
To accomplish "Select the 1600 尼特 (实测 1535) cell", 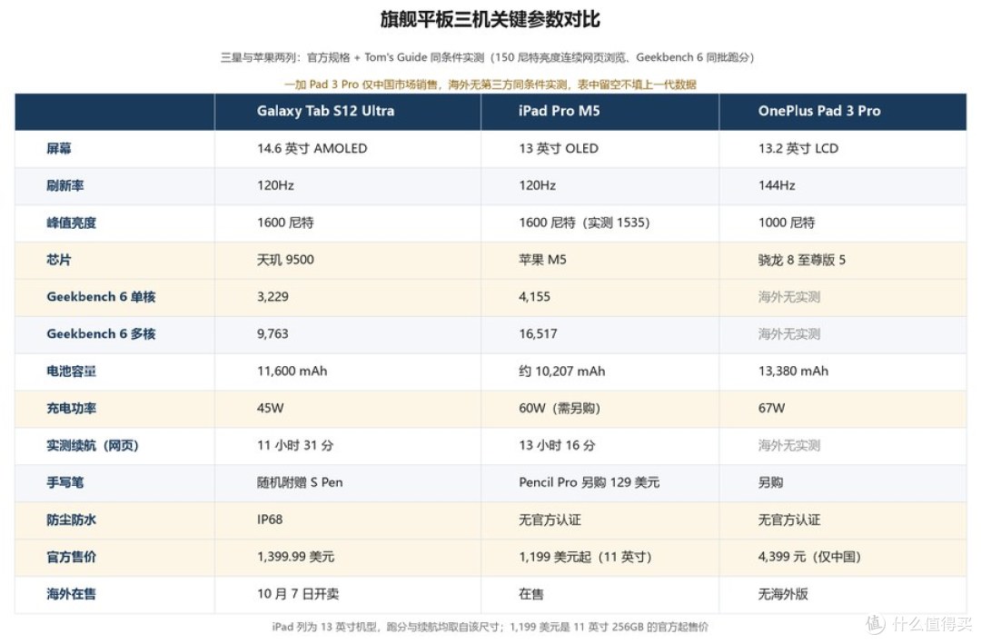I will point(584,223).
